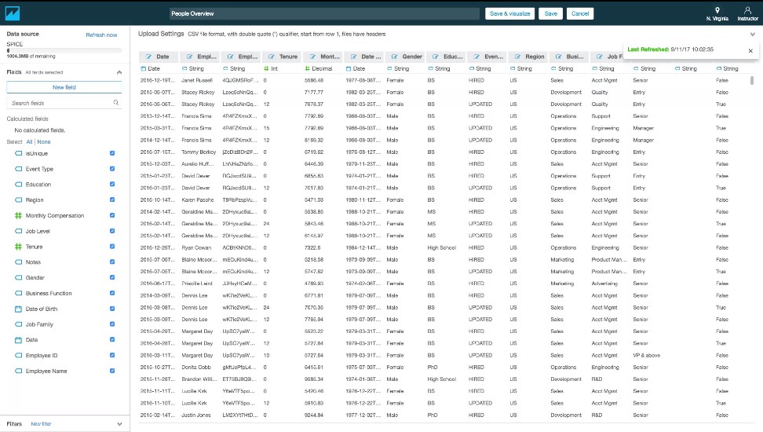Click the isUnique field type icon
Viewport: 763px width, 432px height.
tap(19, 153)
